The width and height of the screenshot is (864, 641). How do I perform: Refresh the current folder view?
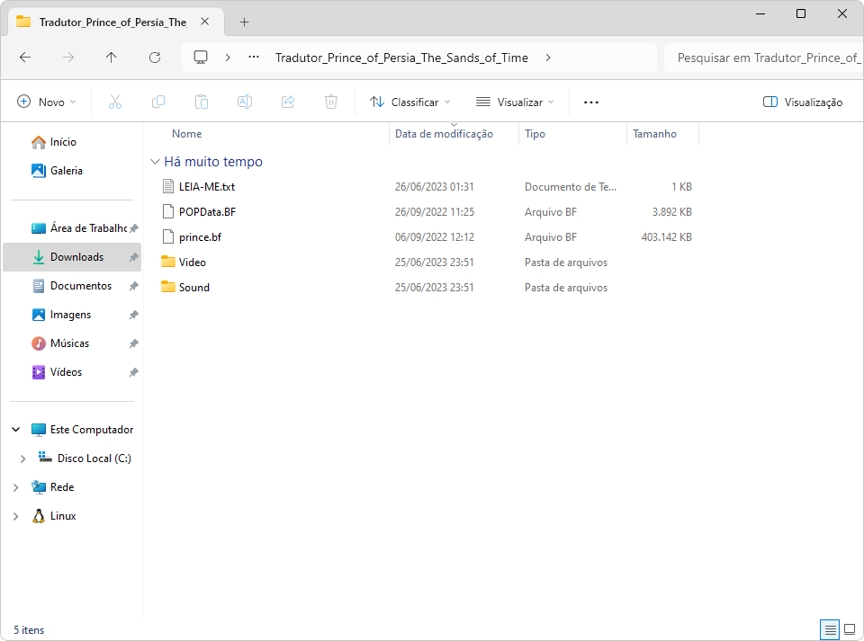point(155,58)
